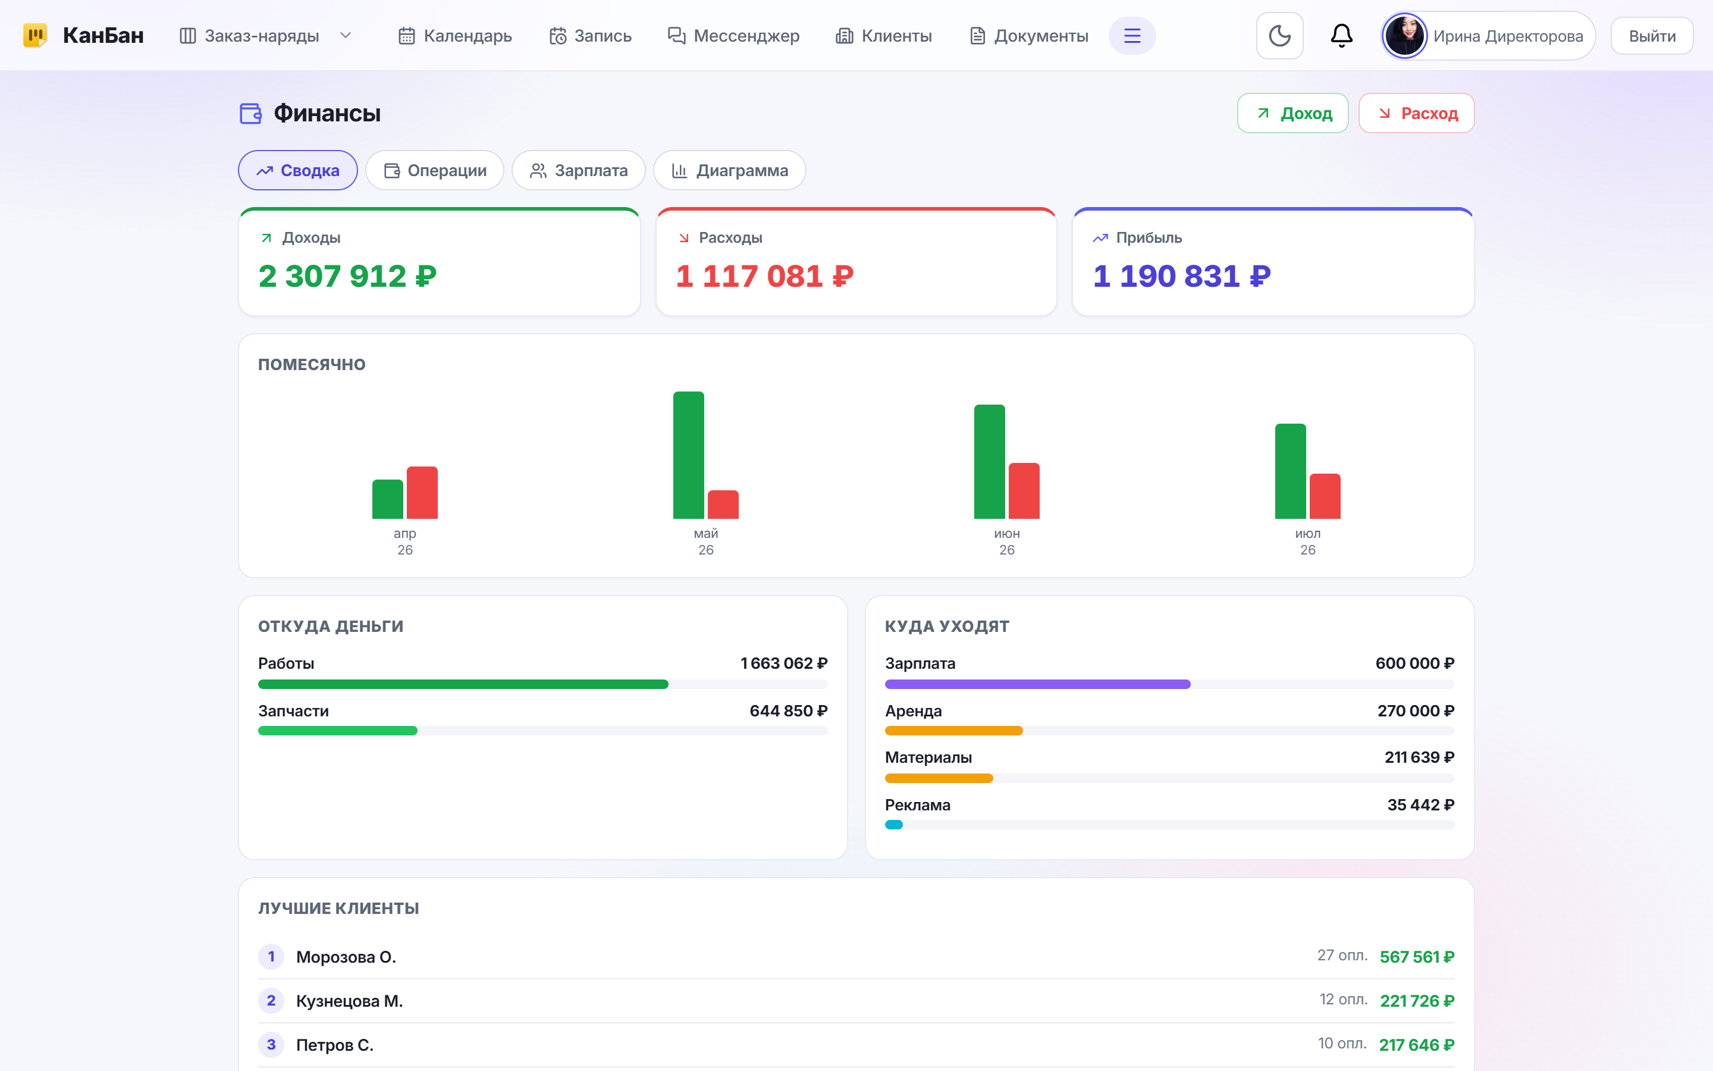Open the Календарь section

click(x=455, y=36)
